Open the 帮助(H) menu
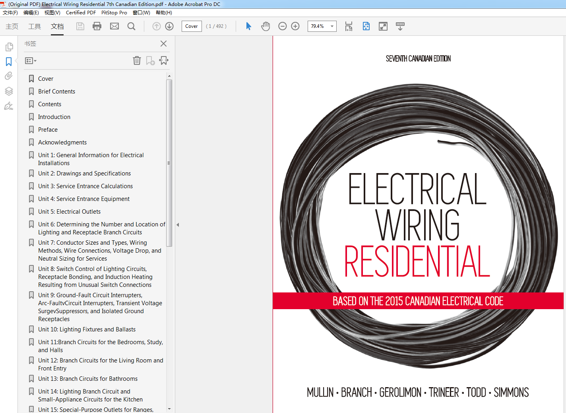 (164, 13)
